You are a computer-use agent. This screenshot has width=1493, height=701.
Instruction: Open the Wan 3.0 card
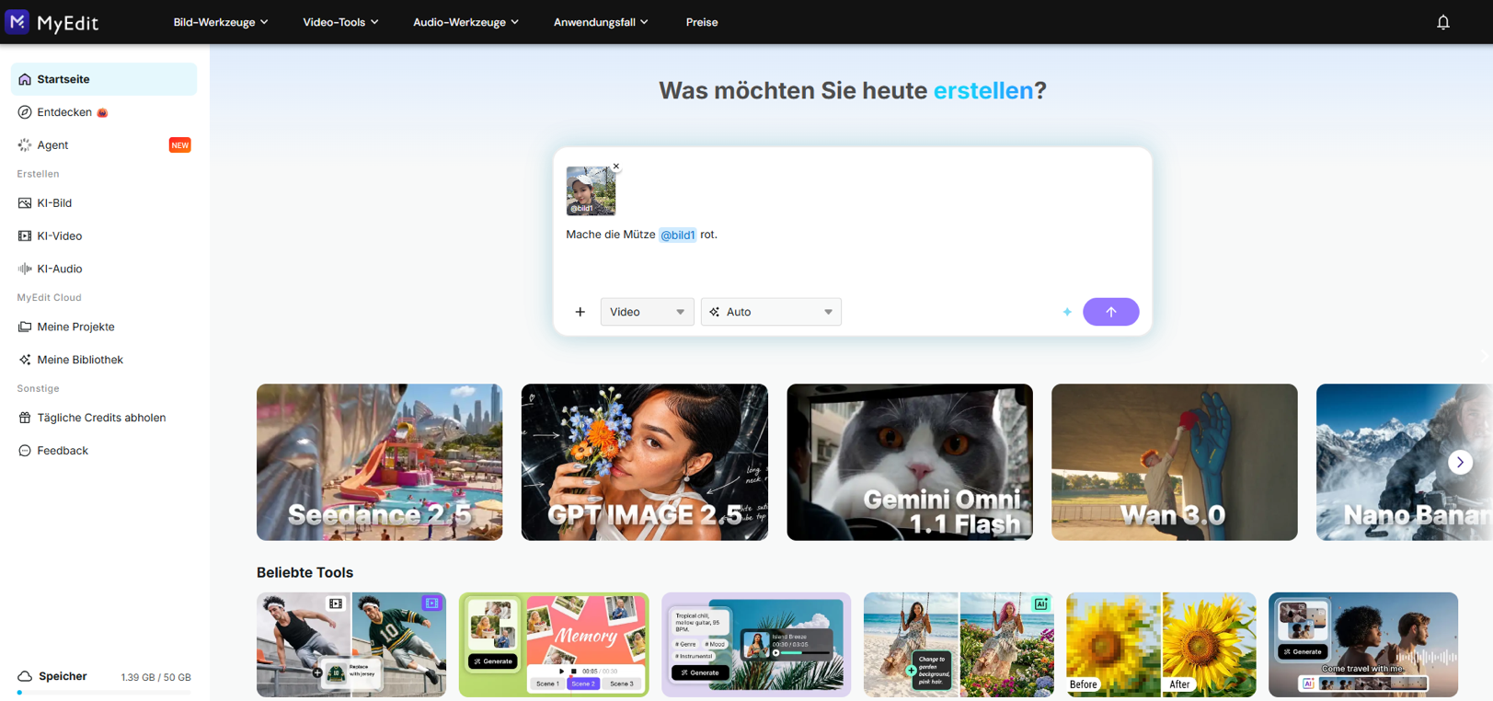[1174, 462]
